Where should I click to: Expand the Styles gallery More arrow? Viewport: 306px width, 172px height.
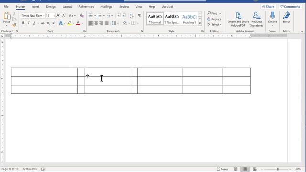200,23
